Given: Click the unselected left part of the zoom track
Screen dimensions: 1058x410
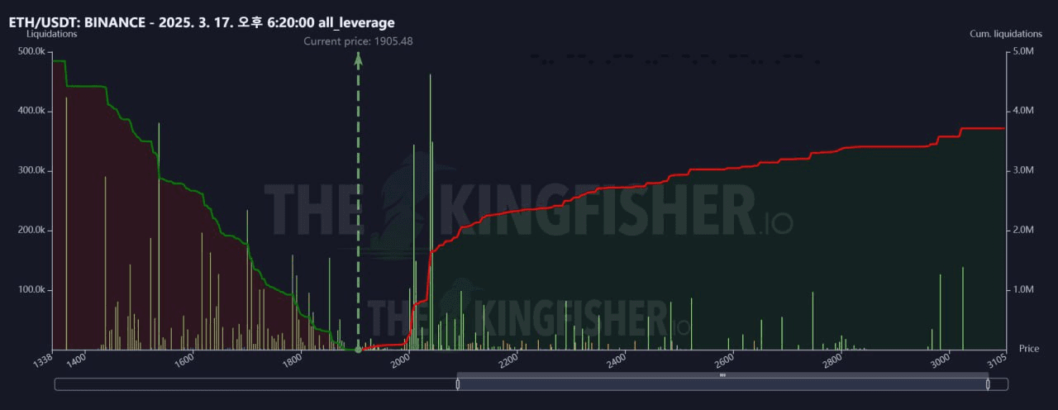Looking at the screenshot, I should click(x=256, y=384).
